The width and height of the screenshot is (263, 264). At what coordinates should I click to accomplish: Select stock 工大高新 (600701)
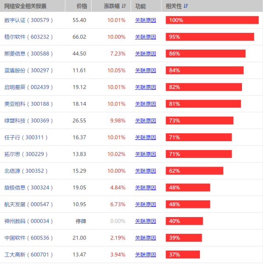[x=28, y=254]
